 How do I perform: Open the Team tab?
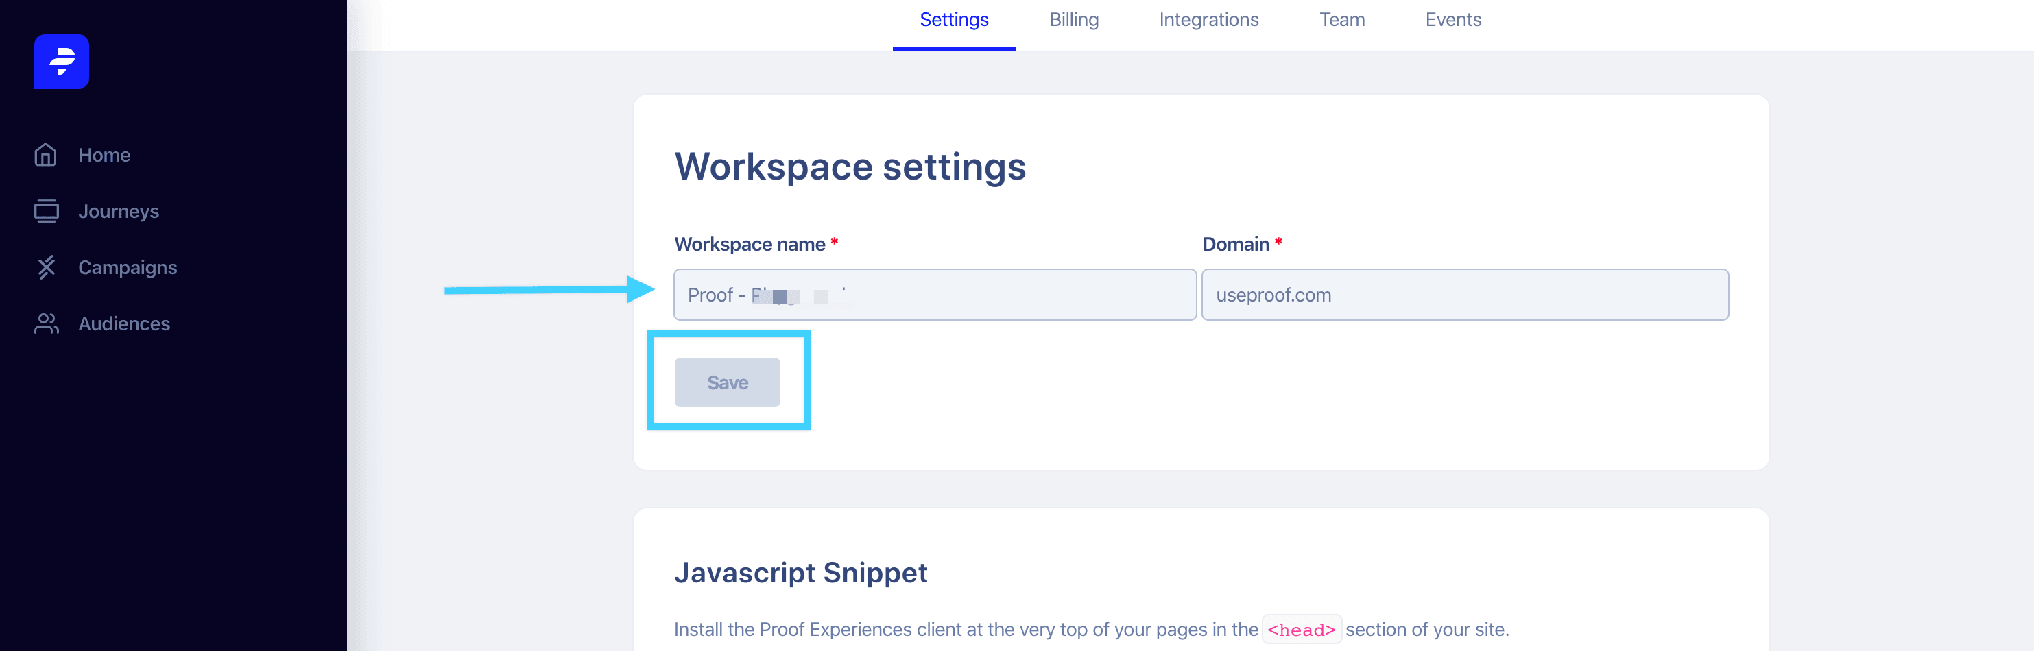(1341, 20)
